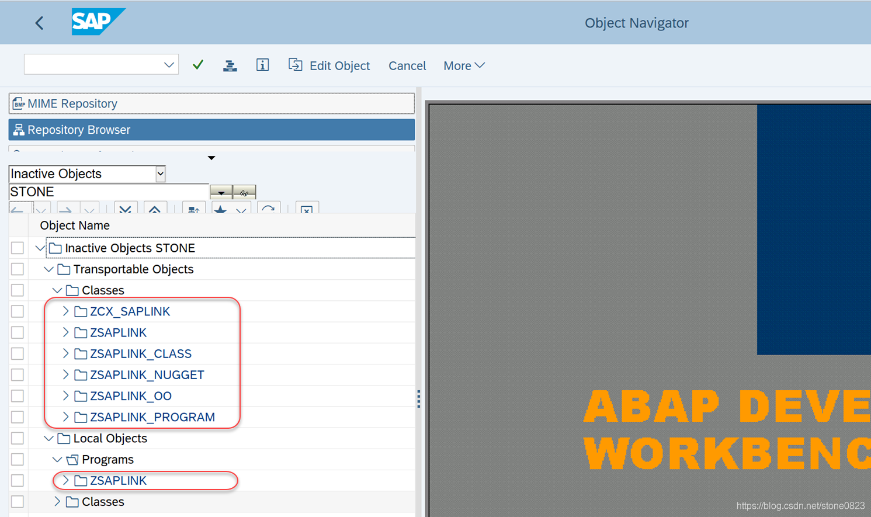Expand all nodes with double down-chevron icon
The image size is (871, 517).
click(126, 209)
